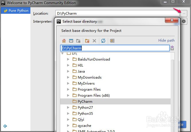Click the Delete (X) toolbar icon
The width and height of the screenshot is (191, 132).
coord(94,41)
